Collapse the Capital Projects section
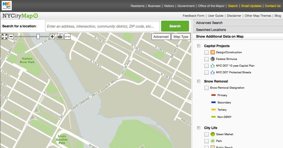The height and width of the screenshot is (148, 283). (199, 46)
